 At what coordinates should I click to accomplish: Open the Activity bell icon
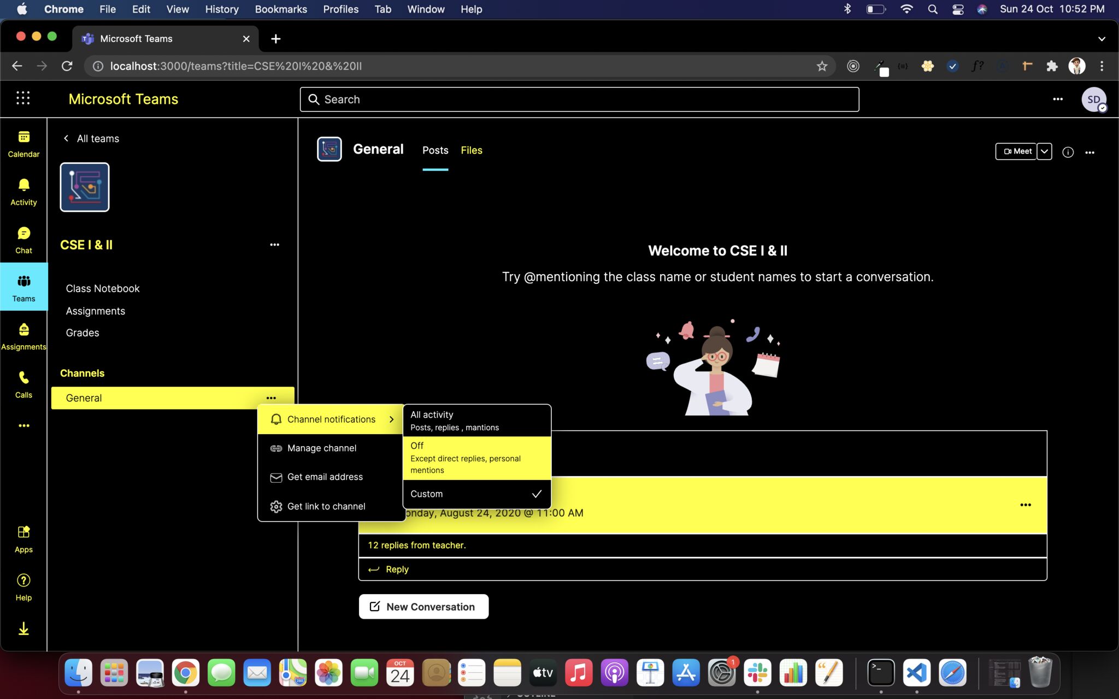(23, 192)
